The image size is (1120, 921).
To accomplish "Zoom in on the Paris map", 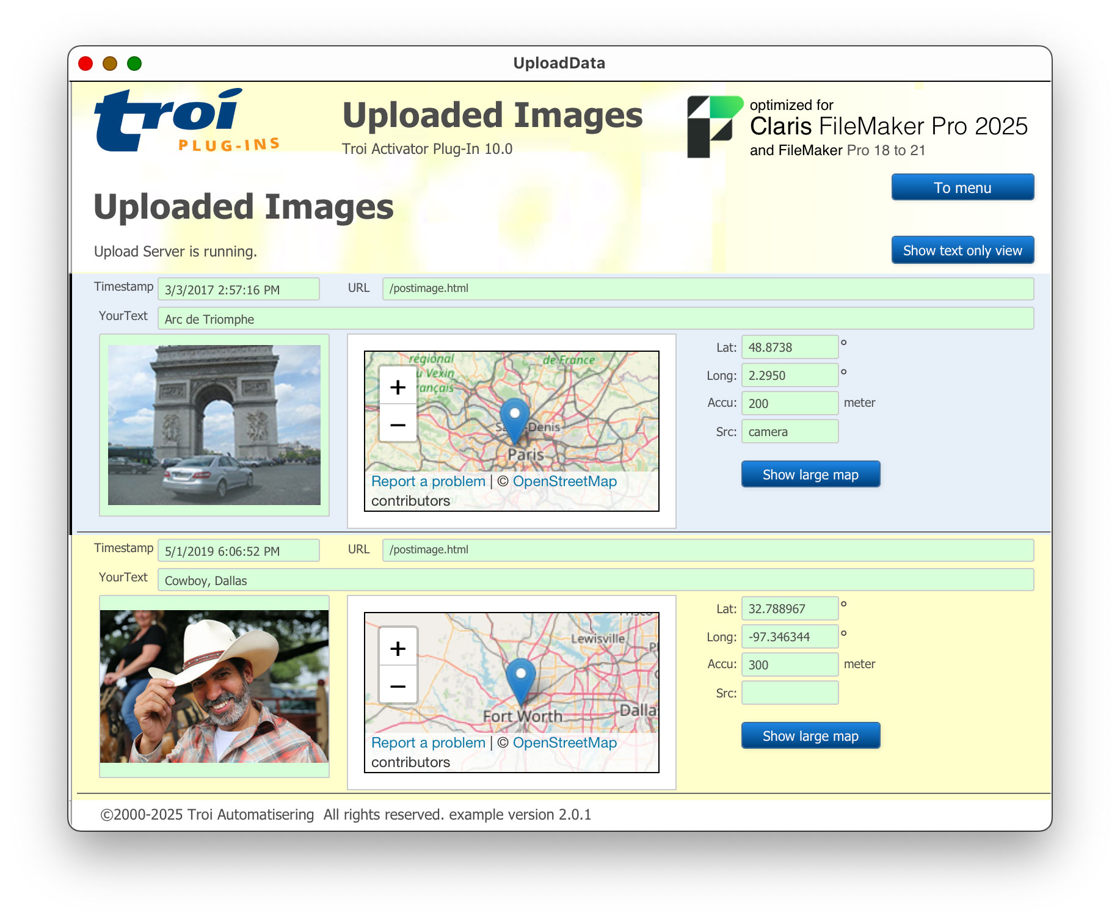I will (x=398, y=387).
